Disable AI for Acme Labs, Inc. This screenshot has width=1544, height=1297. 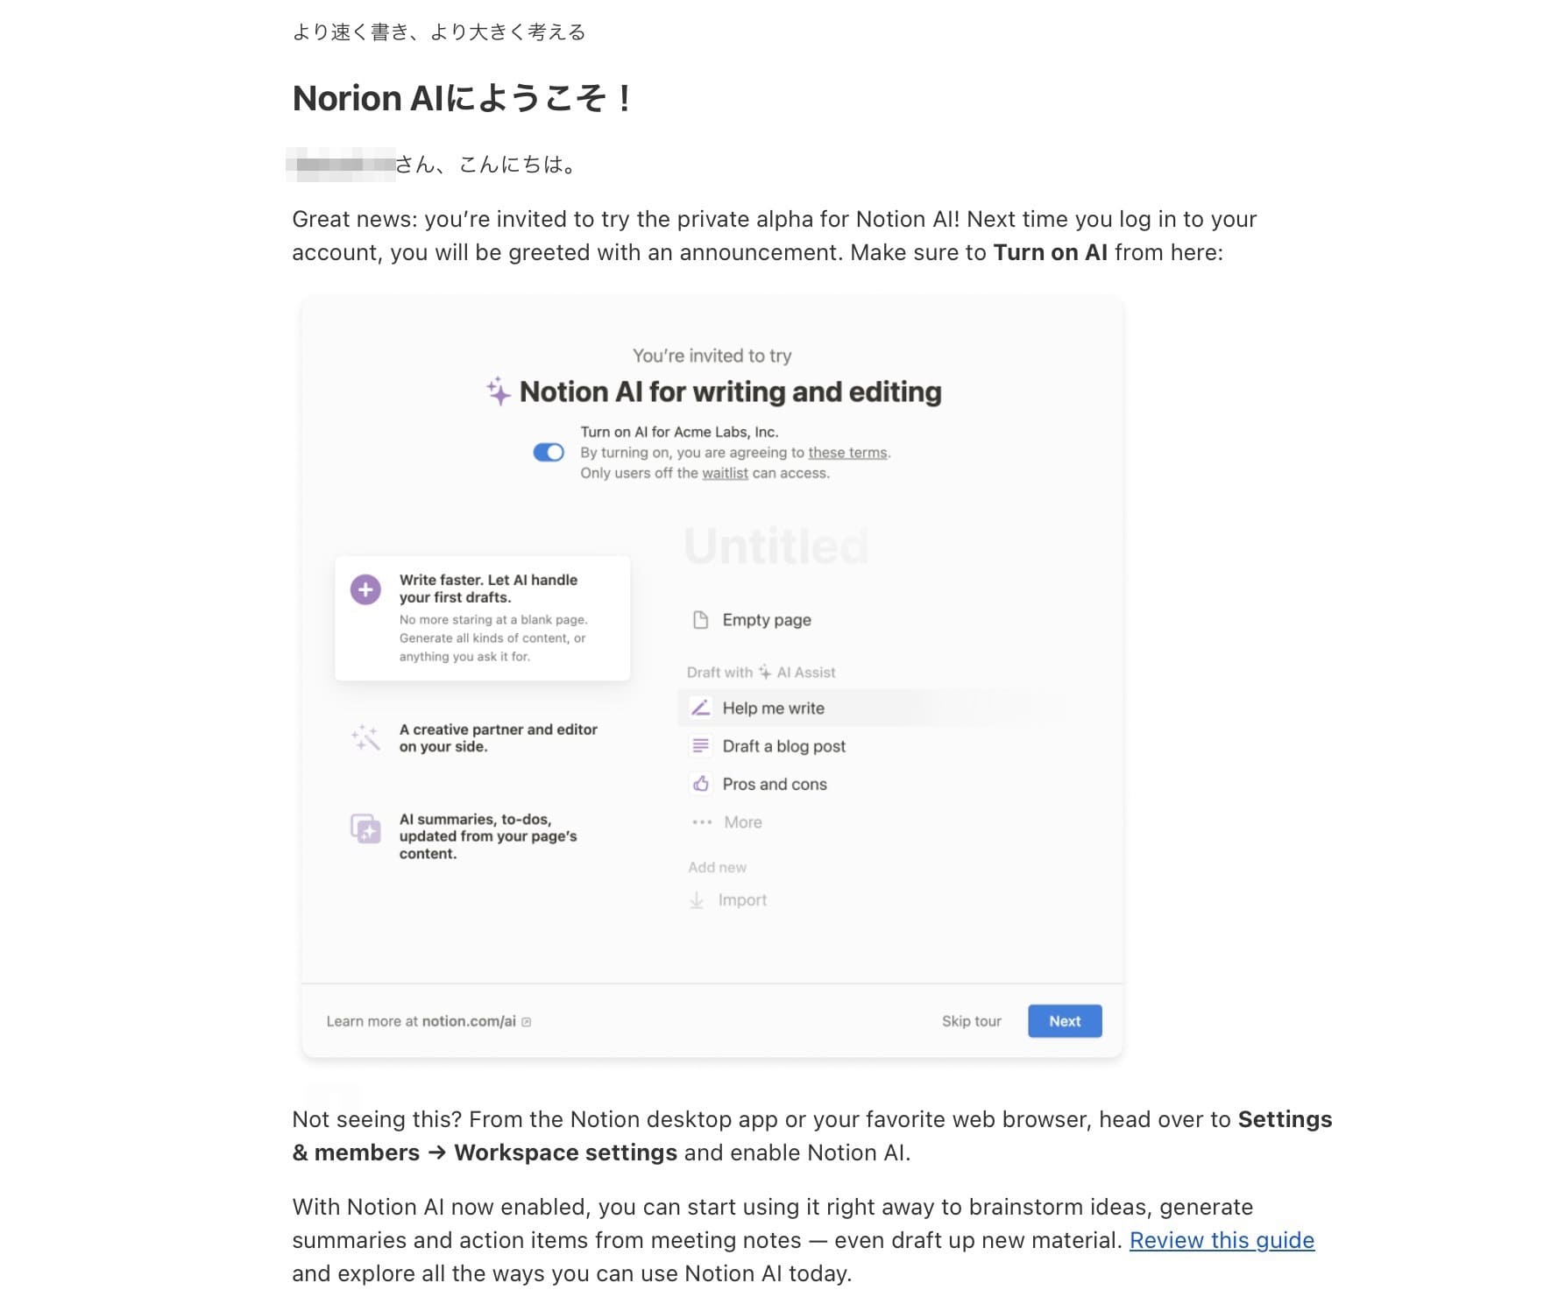[550, 452]
